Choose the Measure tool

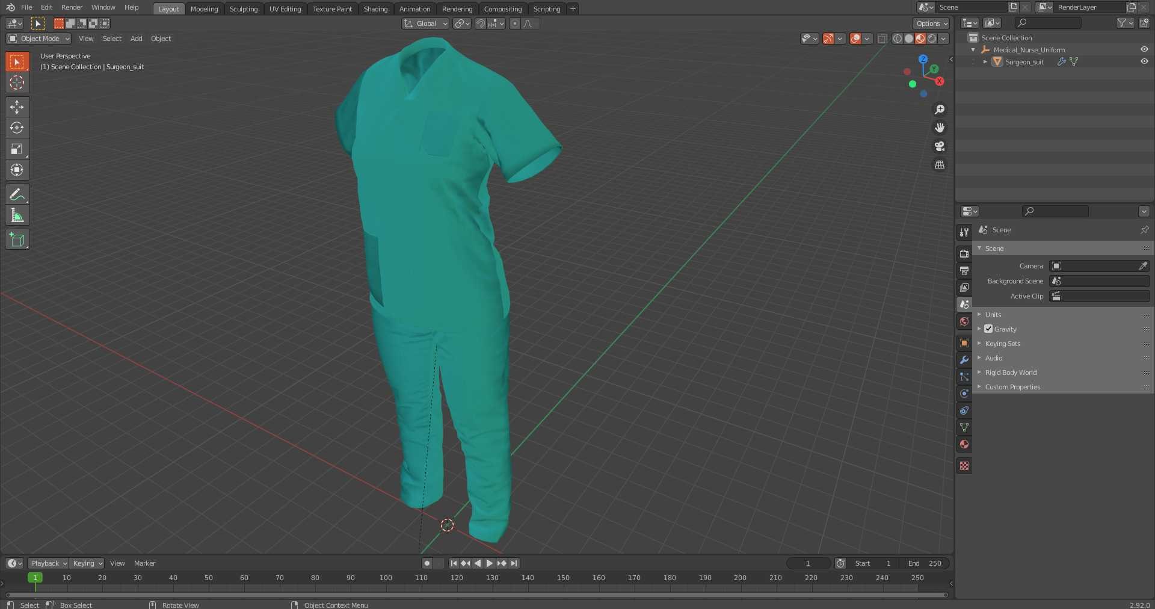[17, 215]
